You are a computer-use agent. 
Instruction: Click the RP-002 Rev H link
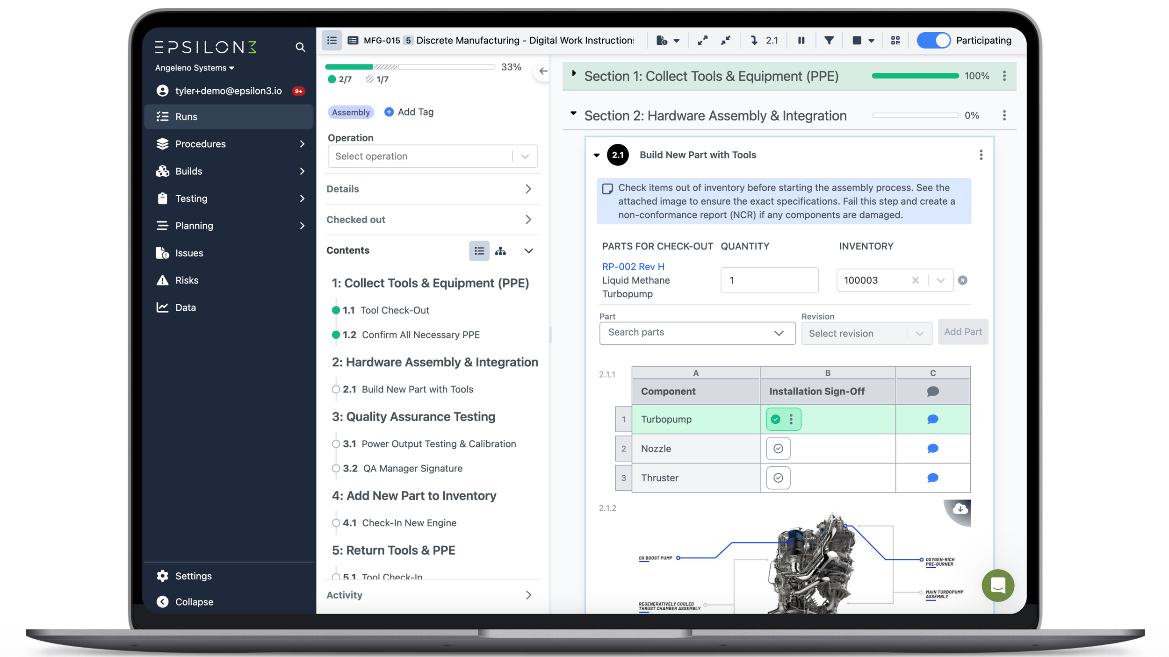click(633, 266)
